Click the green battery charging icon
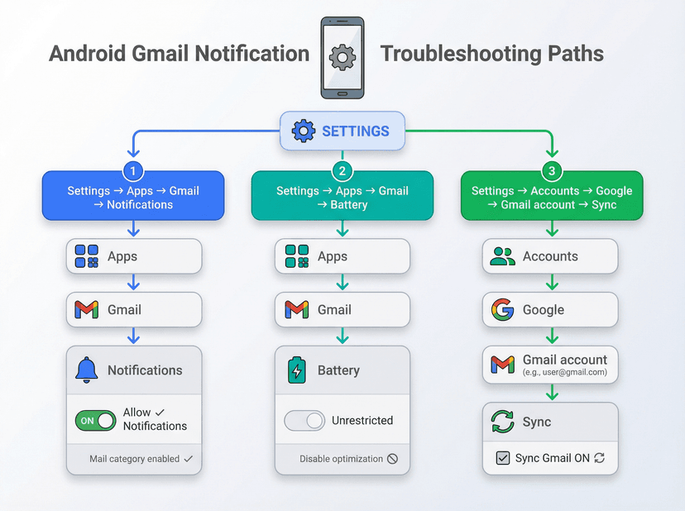Viewport: 685px width, 511px height. pyautogui.click(x=297, y=370)
